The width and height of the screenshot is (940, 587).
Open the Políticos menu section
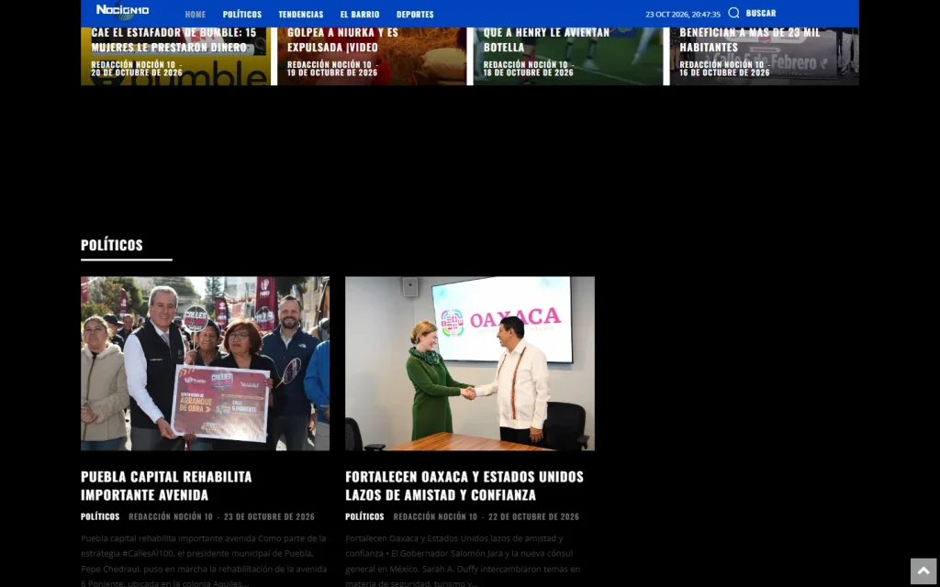click(242, 14)
